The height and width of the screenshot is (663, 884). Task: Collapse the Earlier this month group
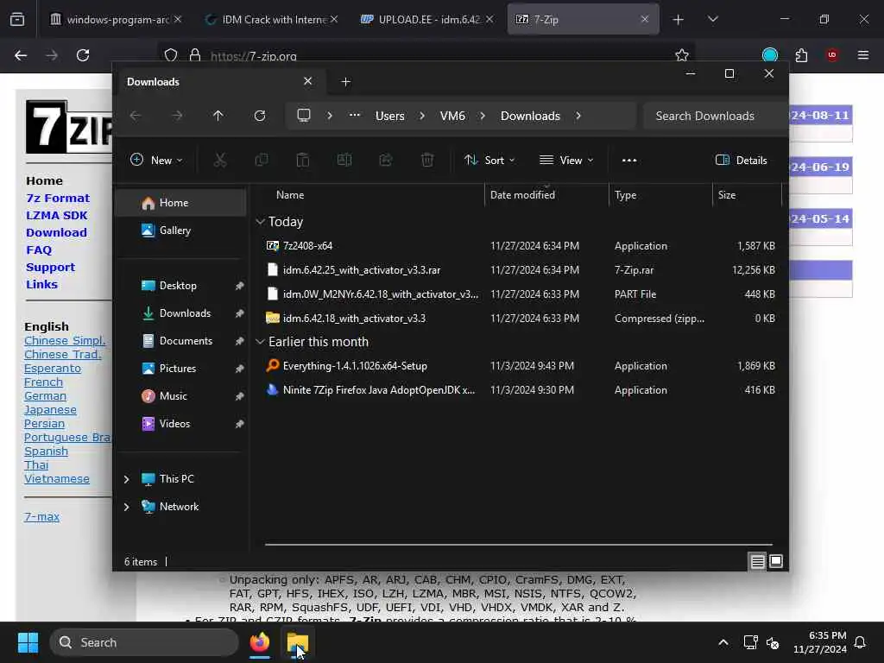click(x=260, y=342)
